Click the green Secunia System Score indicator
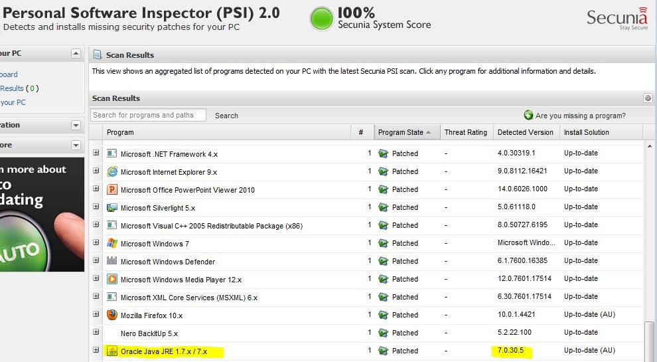 [321, 19]
